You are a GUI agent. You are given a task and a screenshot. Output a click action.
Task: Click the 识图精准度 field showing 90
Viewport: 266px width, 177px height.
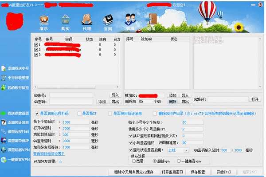(x=192, y=143)
